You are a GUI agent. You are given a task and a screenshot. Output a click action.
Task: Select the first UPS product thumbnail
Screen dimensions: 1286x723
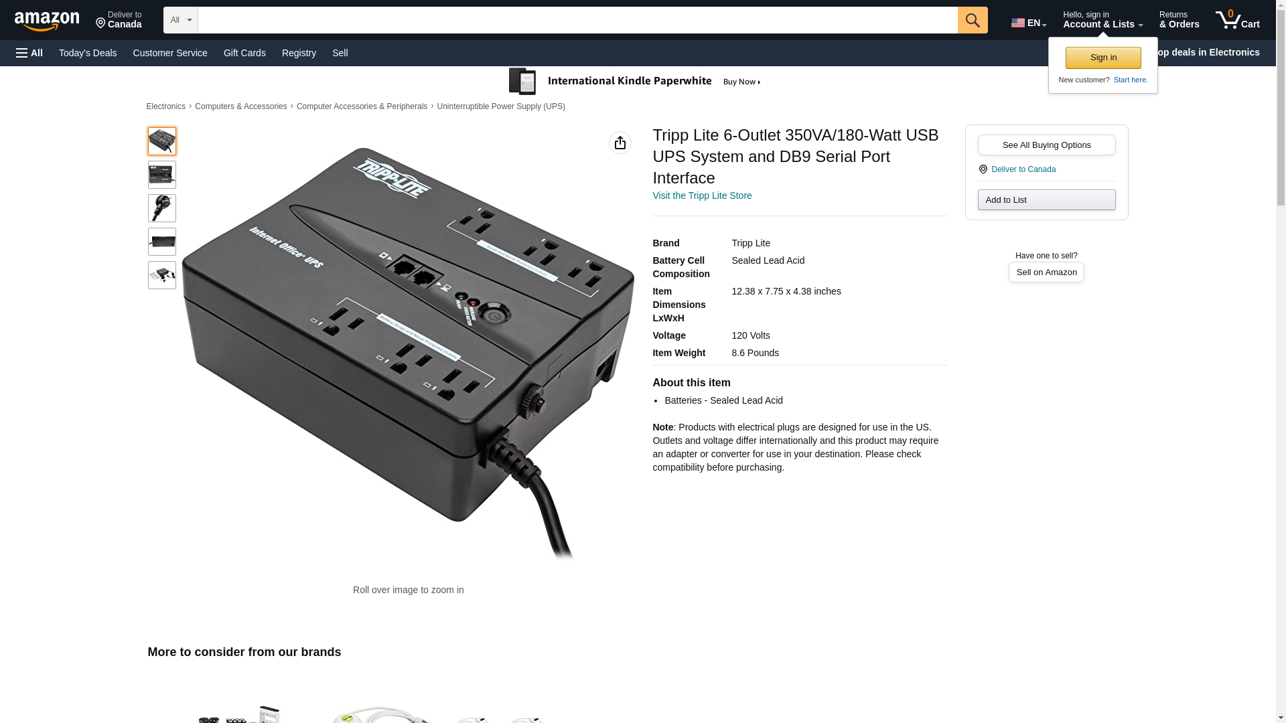(x=161, y=141)
